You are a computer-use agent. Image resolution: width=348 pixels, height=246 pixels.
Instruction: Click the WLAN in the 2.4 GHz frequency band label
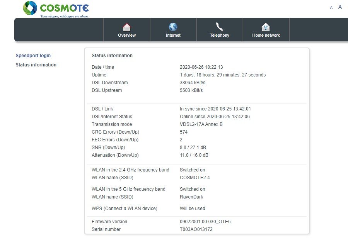pos(130,170)
